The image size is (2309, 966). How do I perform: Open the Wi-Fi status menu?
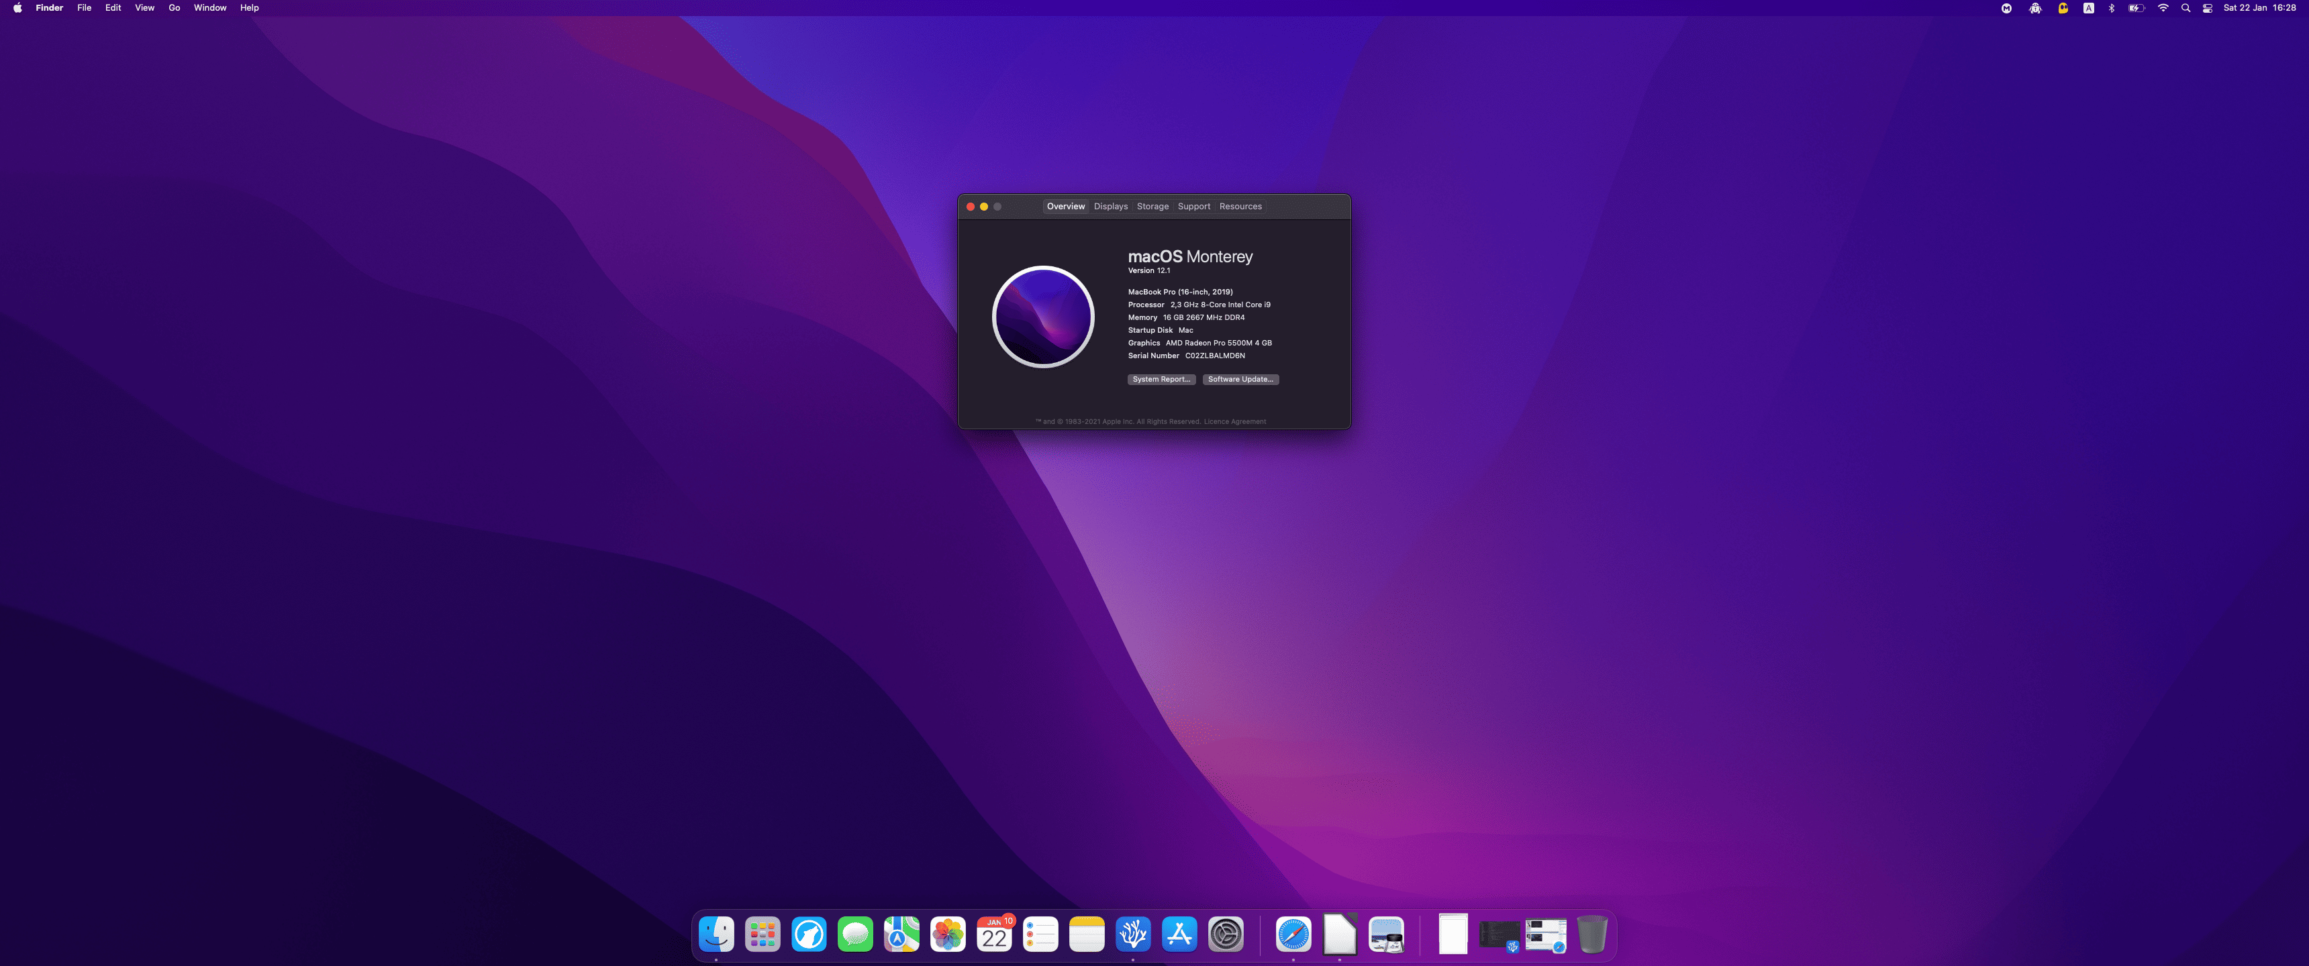(x=2163, y=8)
